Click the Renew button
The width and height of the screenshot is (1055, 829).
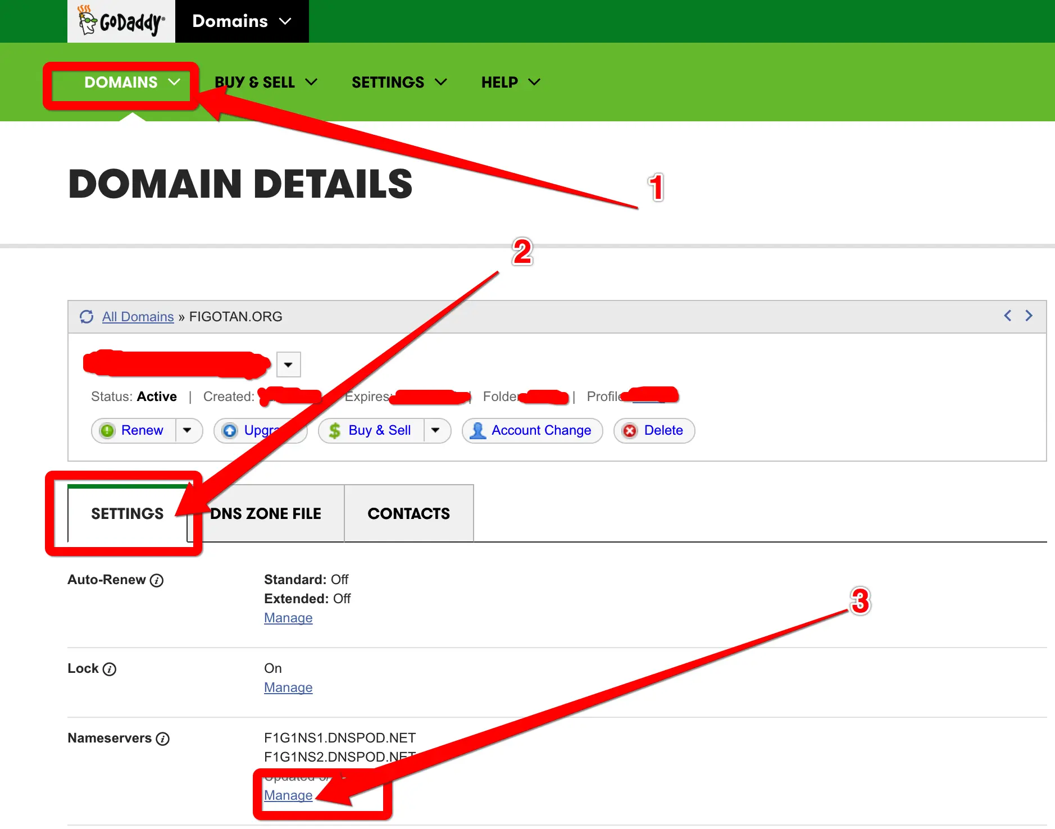pyautogui.click(x=134, y=431)
